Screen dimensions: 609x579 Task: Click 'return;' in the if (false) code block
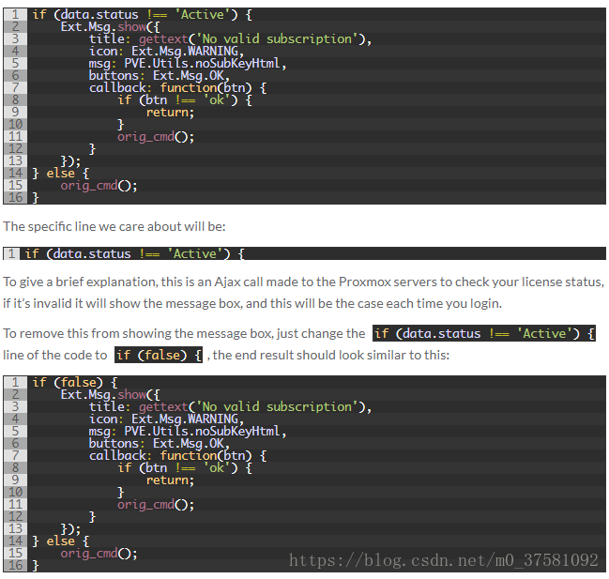tap(170, 480)
